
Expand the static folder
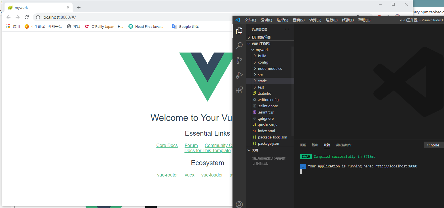[x=270, y=81]
